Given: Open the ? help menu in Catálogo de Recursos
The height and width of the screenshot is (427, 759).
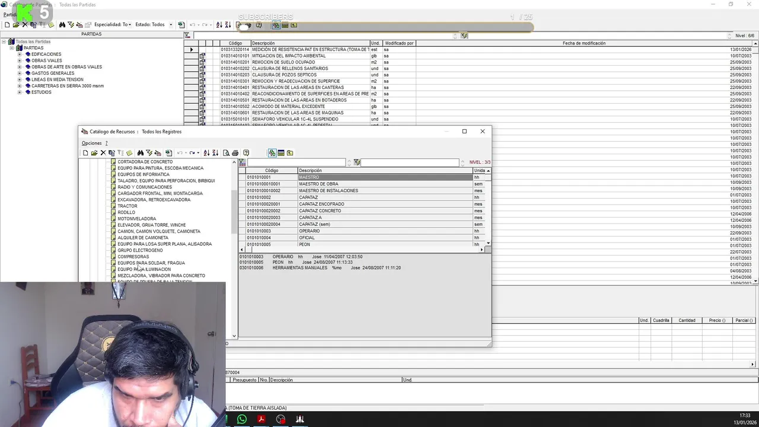Looking at the screenshot, I should pos(107,143).
